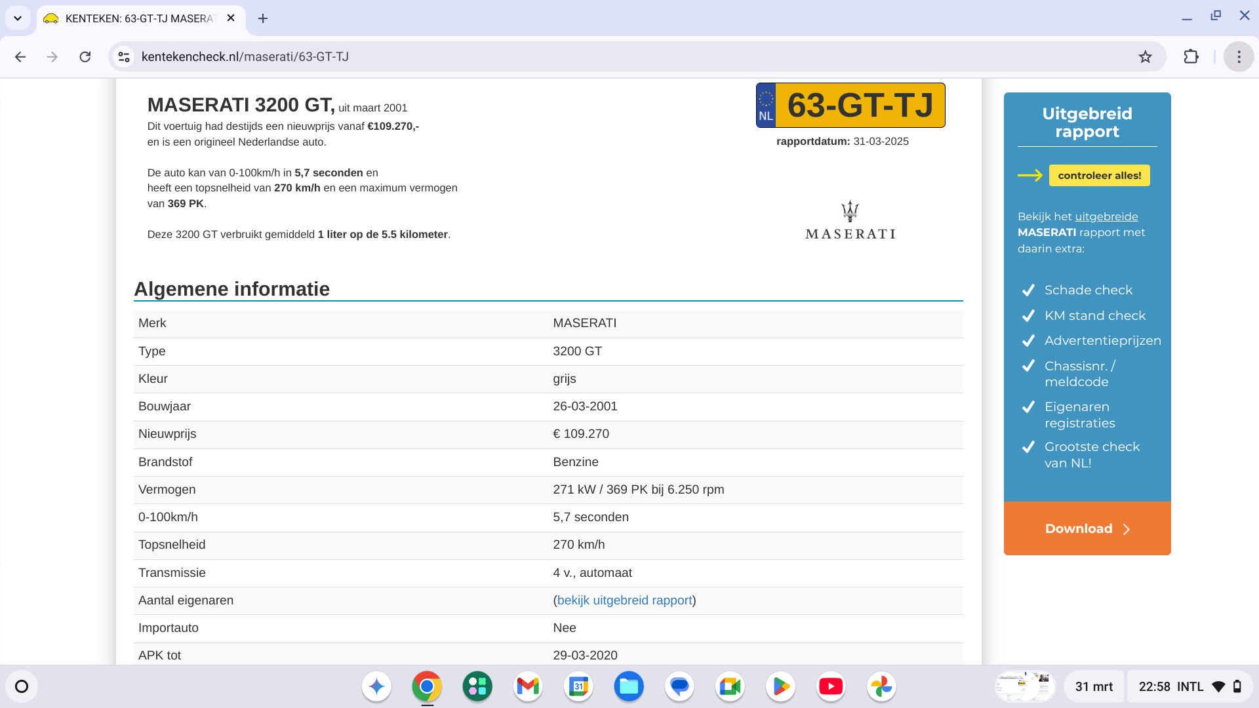1259x708 pixels.
Task: Open Google Chrome from the shelf
Action: coord(427,686)
